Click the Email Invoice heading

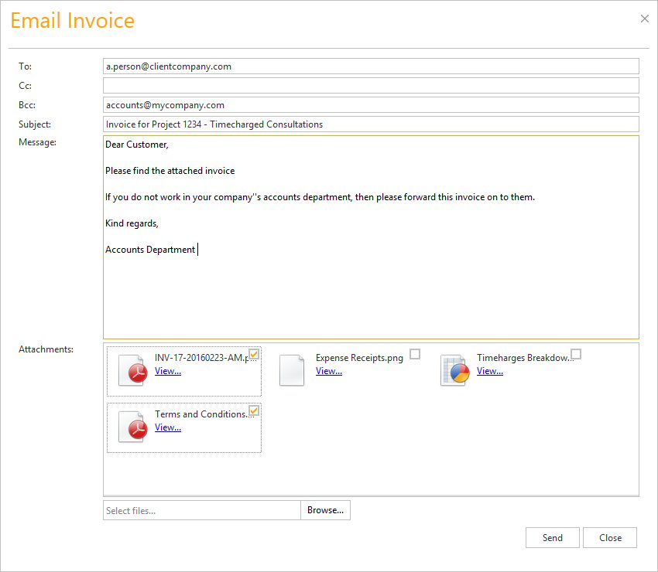pyautogui.click(x=72, y=21)
